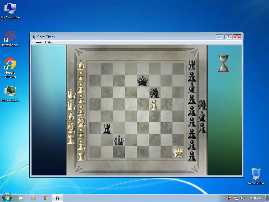Open the Game menu
Screen dimensions: 269x202
[x=37, y=42]
